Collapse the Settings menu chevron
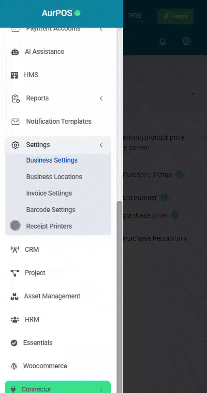Screen dimensions: 207x393 [101, 145]
